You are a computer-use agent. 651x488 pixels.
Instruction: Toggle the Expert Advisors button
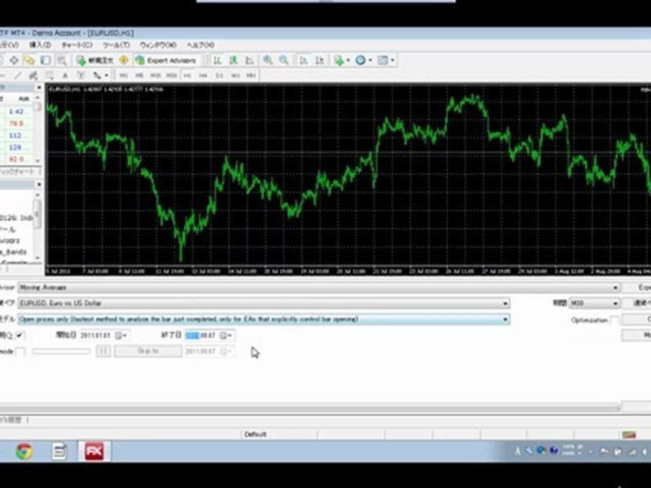pyautogui.click(x=165, y=60)
